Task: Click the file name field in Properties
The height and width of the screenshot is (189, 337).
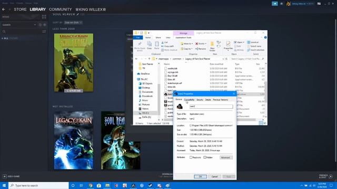Action: point(211,106)
